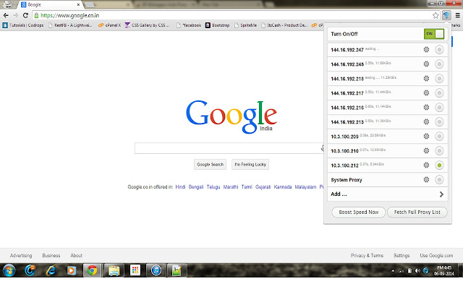Image resolution: width=463 pixels, height=289 pixels.
Task: Open settings gear for proxy 10.3.100.210
Action: (426, 151)
